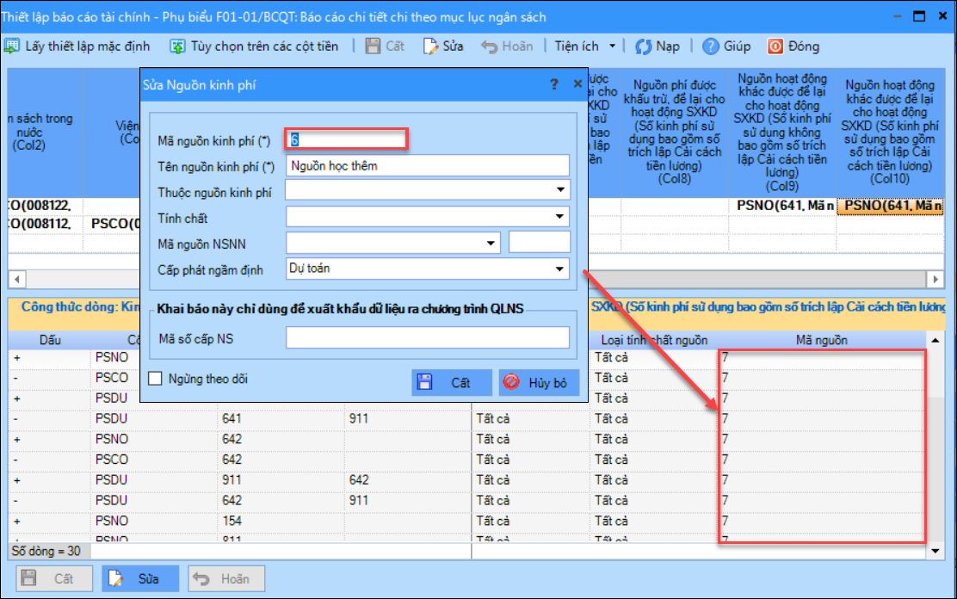Click the Nạp refresh icon
The width and height of the screenshot is (957, 599).
tap(643, 46)
